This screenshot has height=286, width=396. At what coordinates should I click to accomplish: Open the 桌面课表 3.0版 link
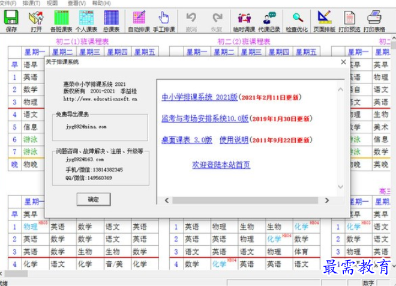click(187, 140)
